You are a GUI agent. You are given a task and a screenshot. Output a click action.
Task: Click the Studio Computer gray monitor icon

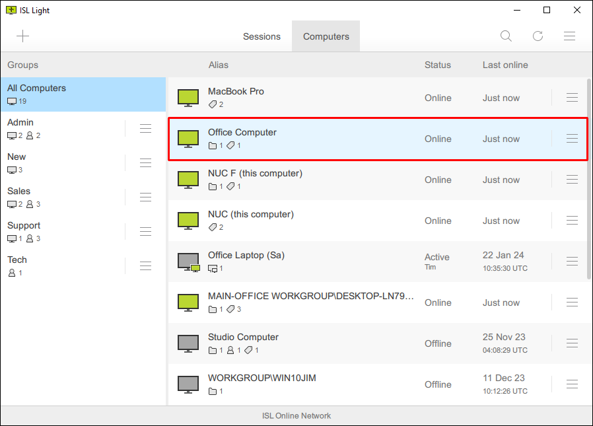point(188,343)
